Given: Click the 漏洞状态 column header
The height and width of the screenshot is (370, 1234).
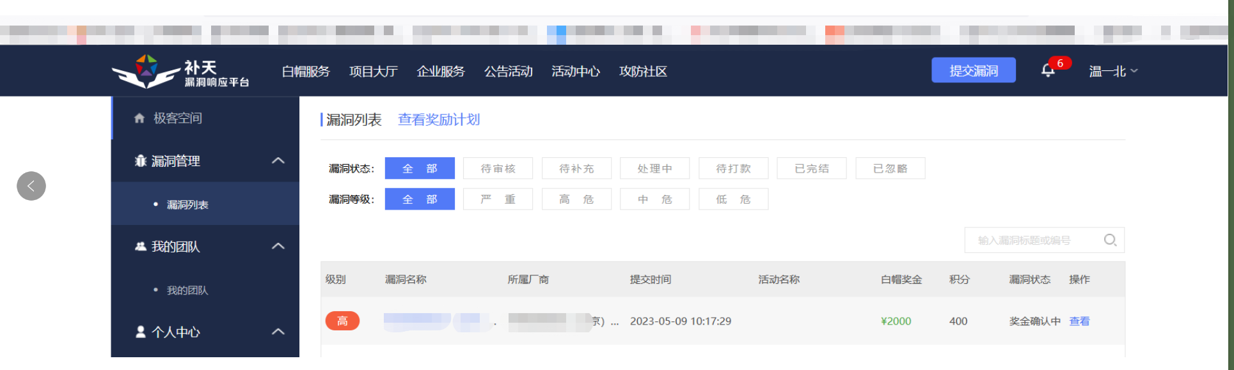Looking at the screenshot, I should 1030,279.
